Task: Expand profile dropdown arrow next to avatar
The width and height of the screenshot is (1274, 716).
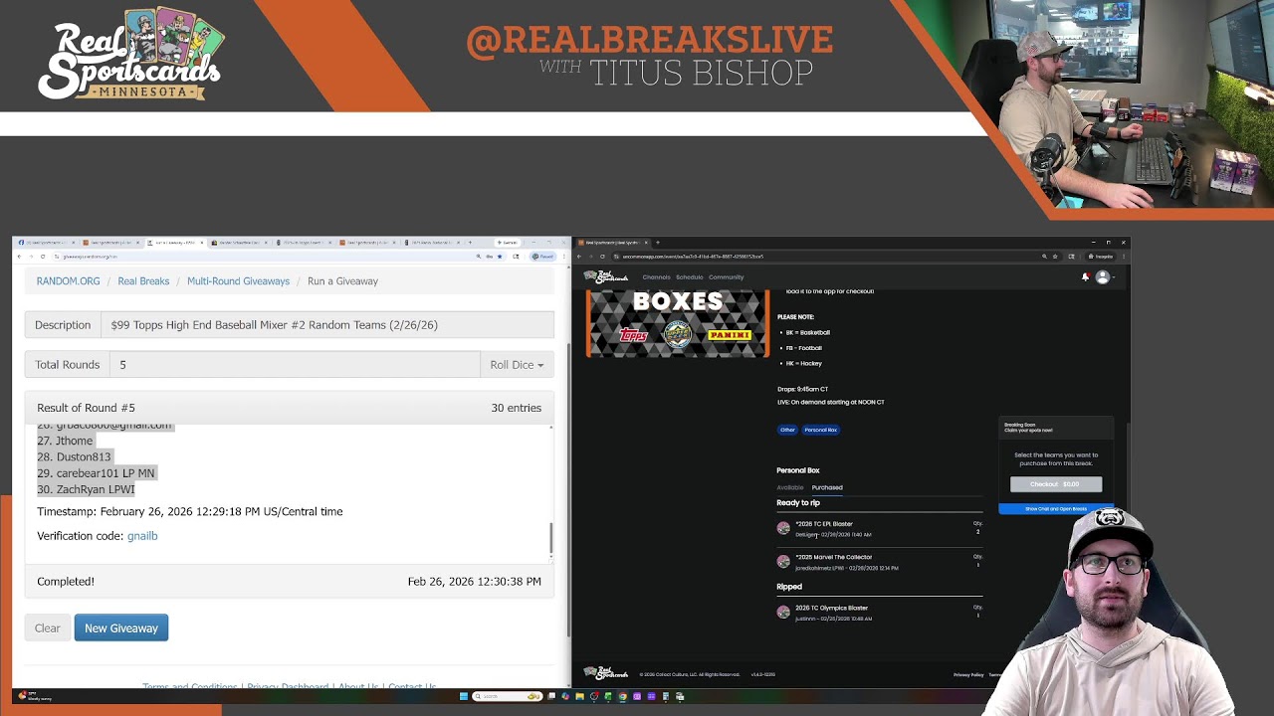Action: 1114,277
